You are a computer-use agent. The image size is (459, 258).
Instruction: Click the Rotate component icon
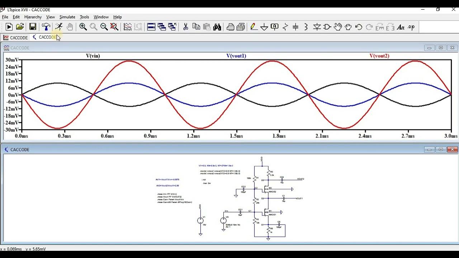pos(380,27)
